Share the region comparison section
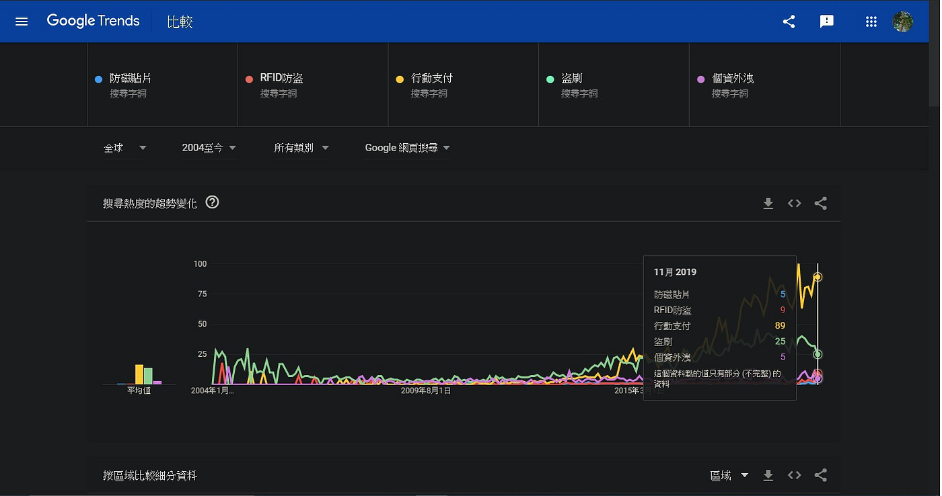The width and height of the screenshot is (942, 496). pos(821,475)
